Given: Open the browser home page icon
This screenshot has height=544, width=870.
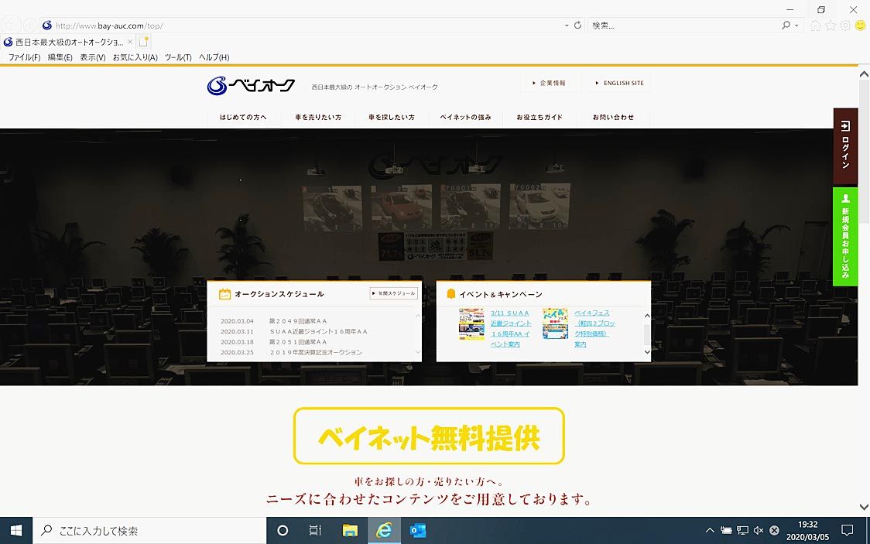Looking at the screenshot, I should click(815, 26).
